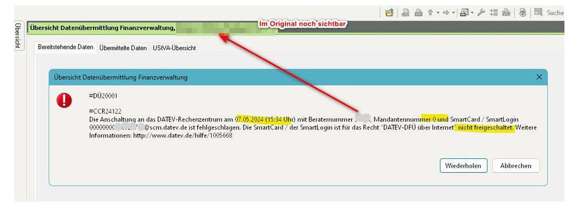Click the Wiederholen button
This screenshot has height=207, width=573.
(x=463, y=165)
